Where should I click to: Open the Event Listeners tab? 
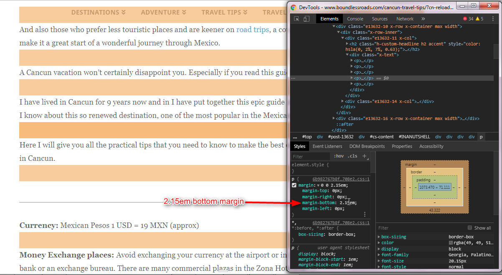[327, 146]
